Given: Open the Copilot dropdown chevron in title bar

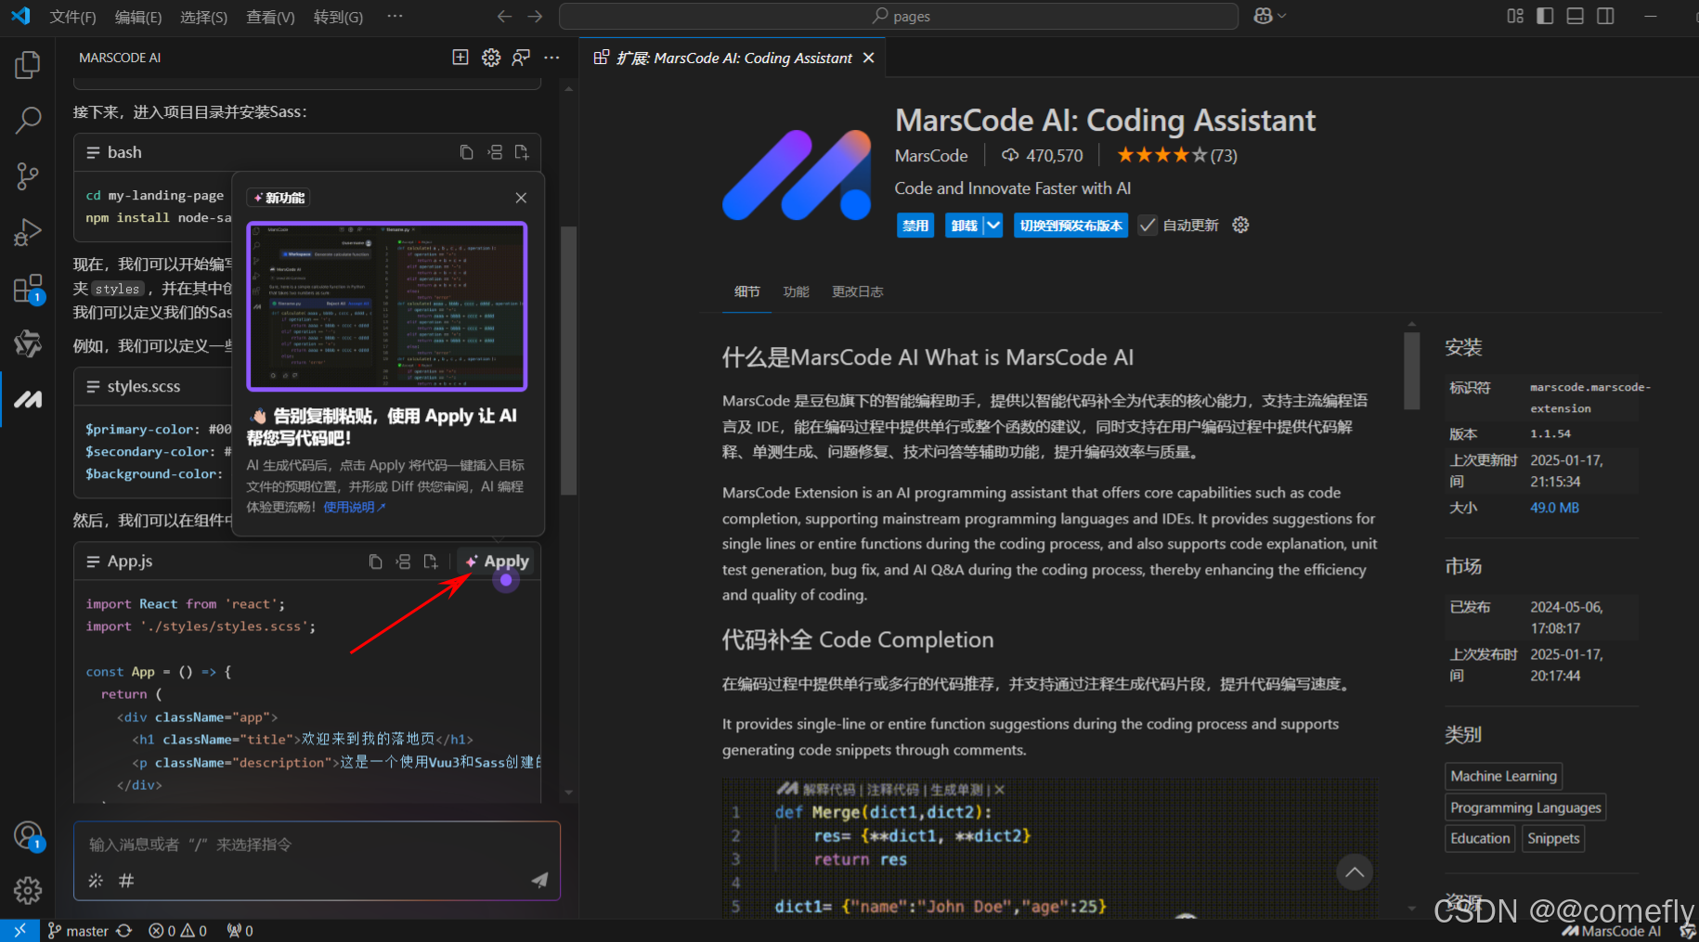Looking at the screenshot, I should (1282, 16).
